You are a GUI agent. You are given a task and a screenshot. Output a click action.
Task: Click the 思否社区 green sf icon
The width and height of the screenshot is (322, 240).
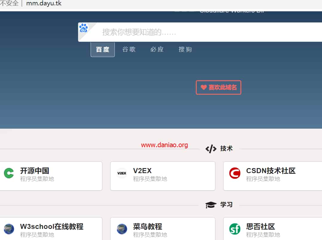[x=235, y=229]
